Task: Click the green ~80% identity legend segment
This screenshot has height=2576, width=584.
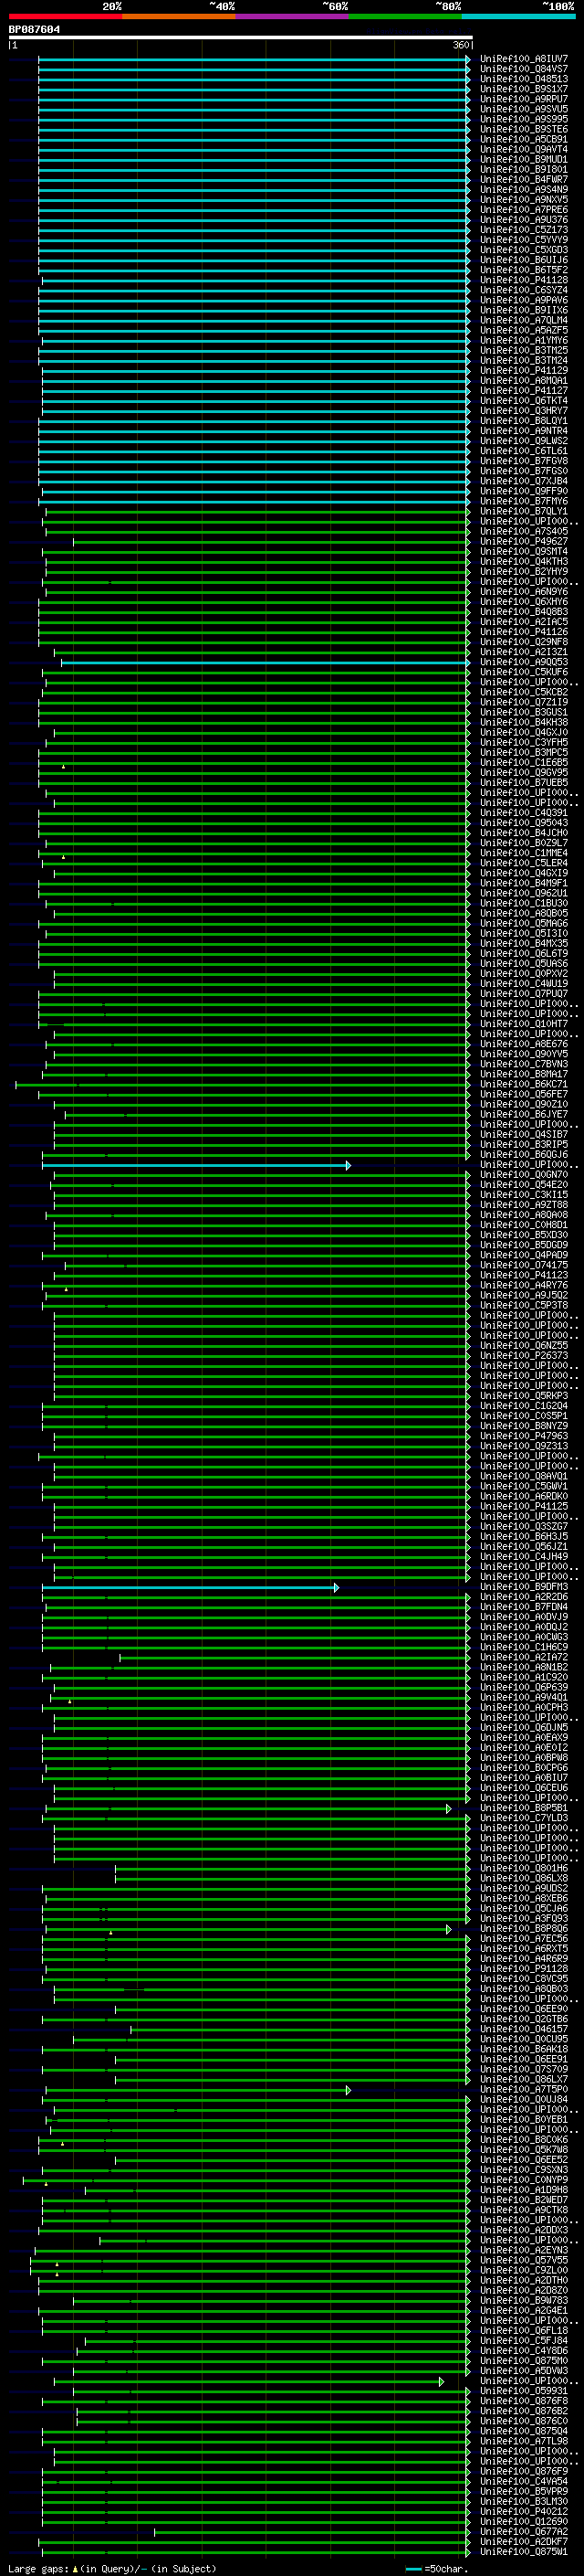Action: coord(405,16)
